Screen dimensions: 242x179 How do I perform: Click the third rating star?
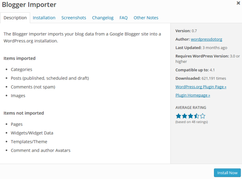(191, 116)
